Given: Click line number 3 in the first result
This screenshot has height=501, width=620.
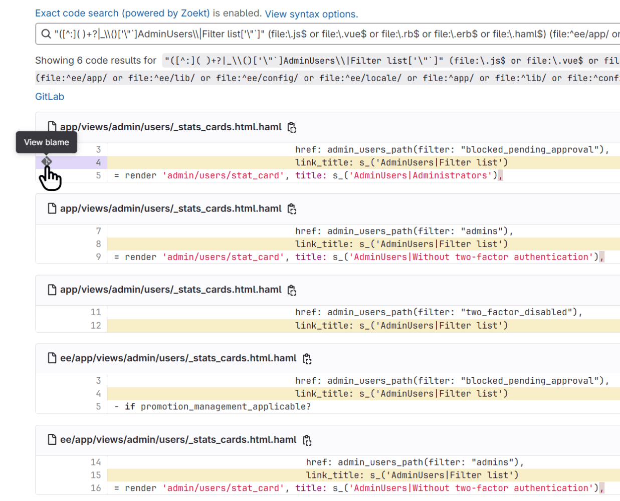Looking at the screenshot, I should (x=98, y=149).
